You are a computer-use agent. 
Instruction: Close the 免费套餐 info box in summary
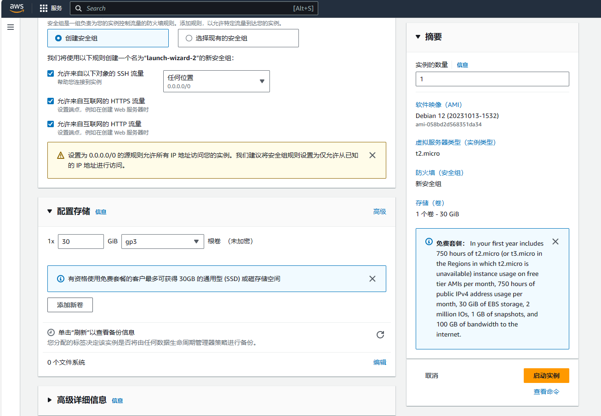click(555, 242)
